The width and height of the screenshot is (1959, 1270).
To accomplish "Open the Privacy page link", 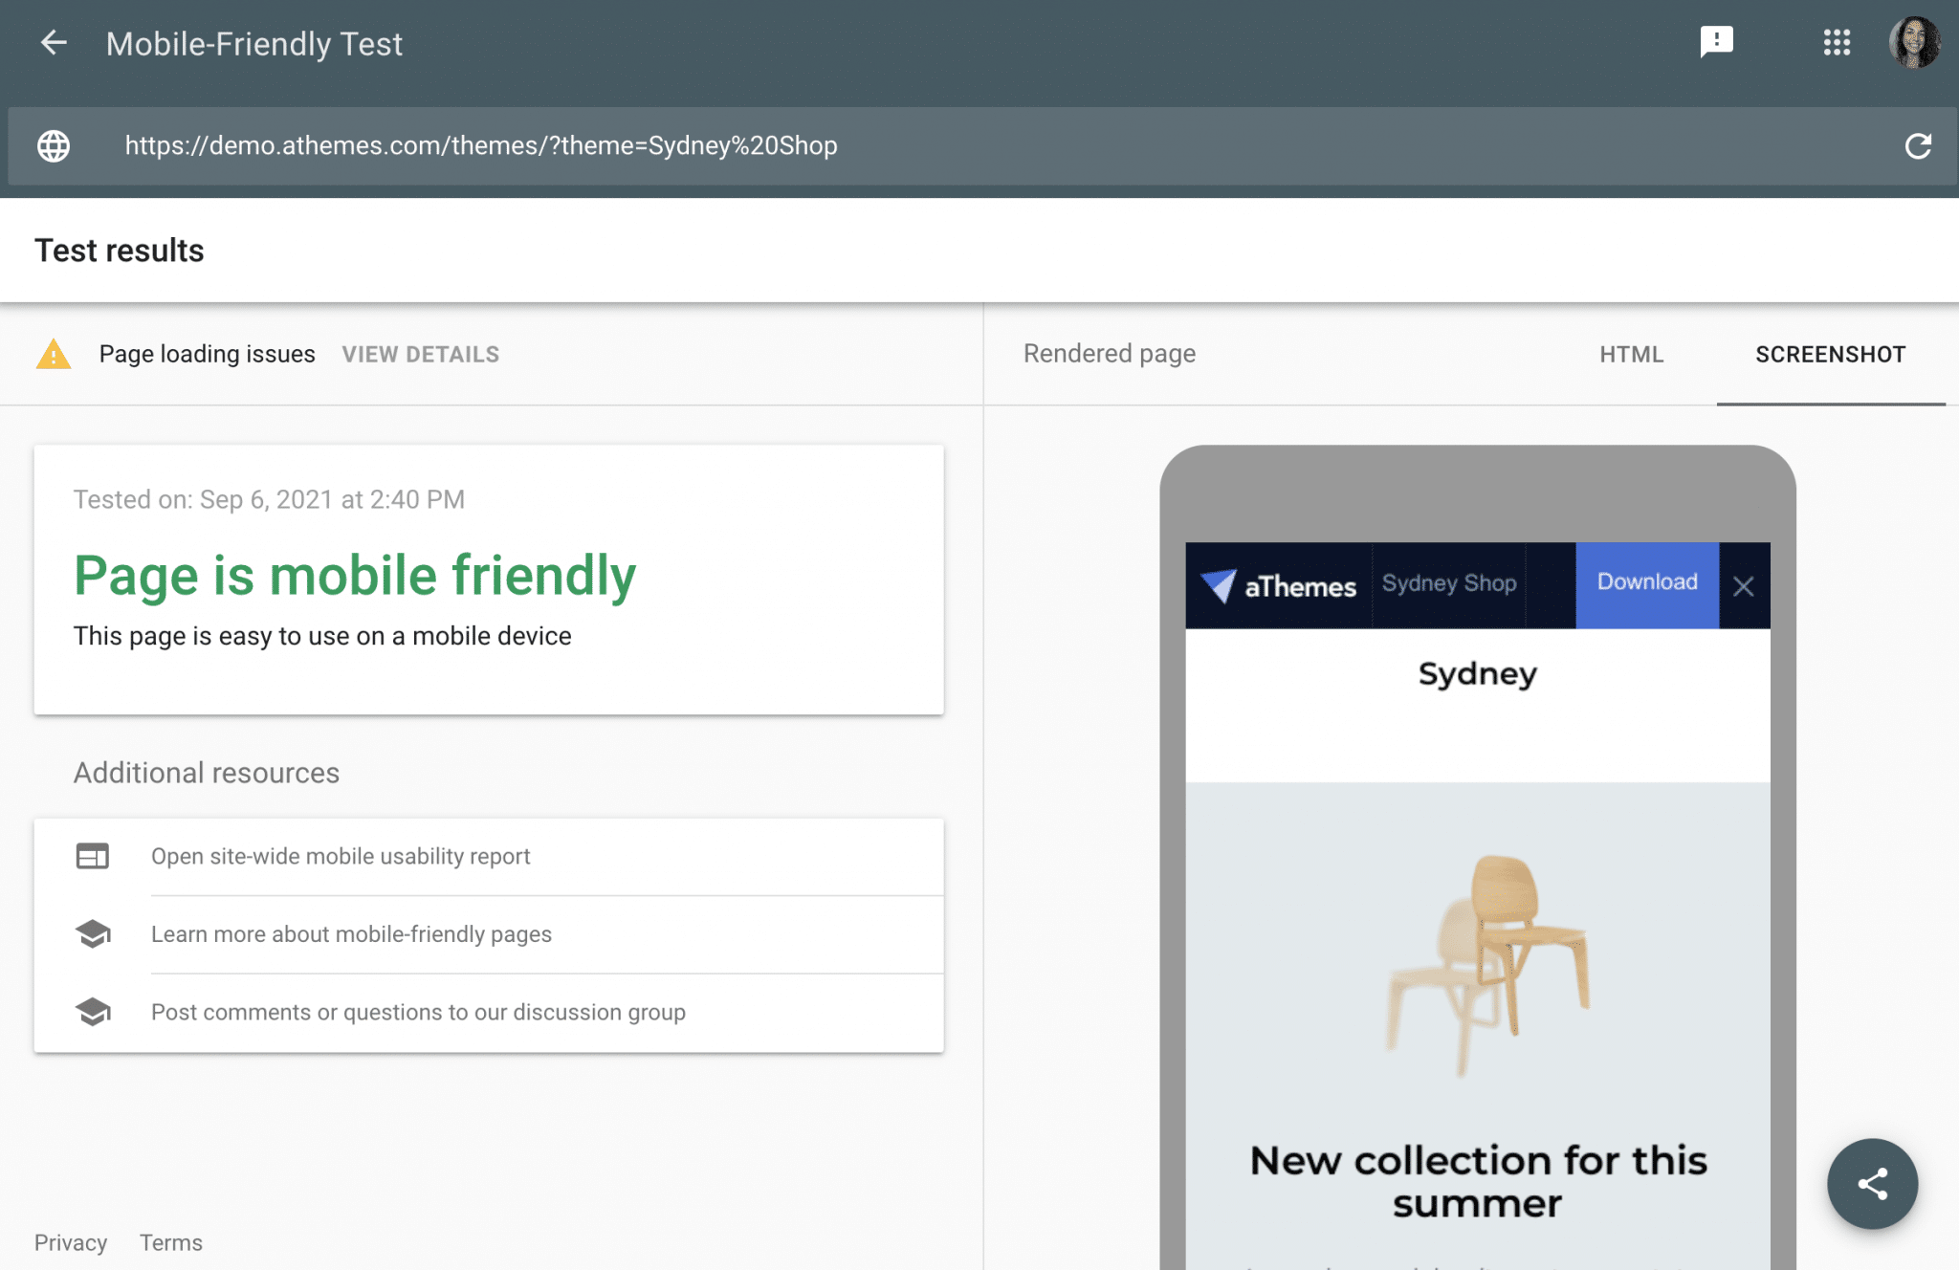I will point(71,1242).
